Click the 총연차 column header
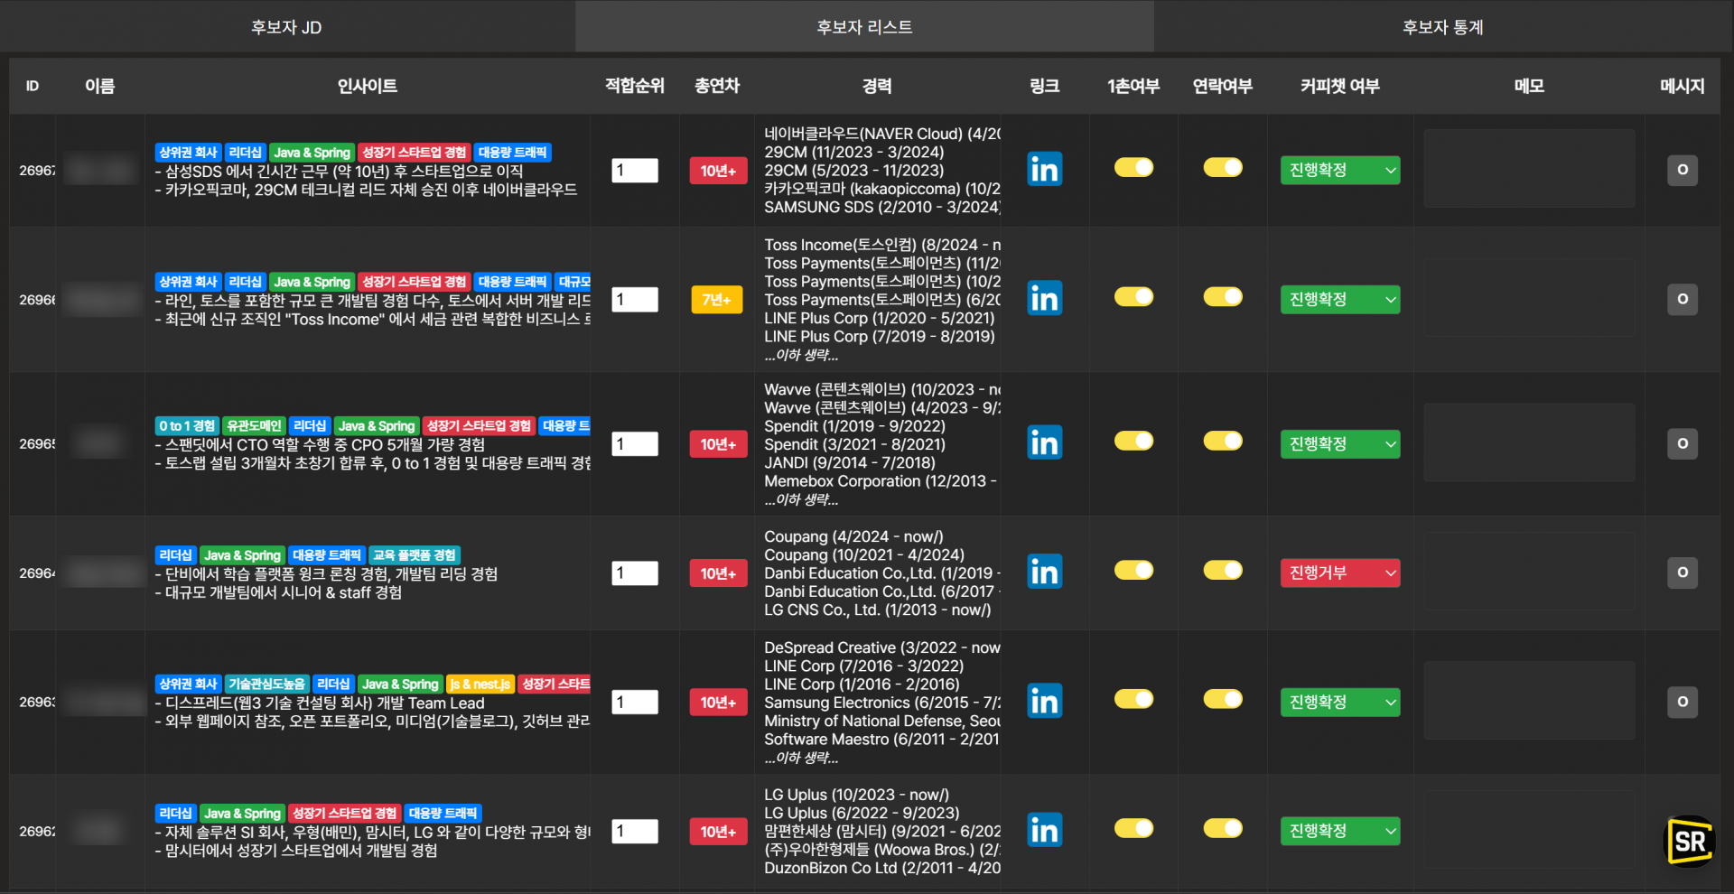 717,86
